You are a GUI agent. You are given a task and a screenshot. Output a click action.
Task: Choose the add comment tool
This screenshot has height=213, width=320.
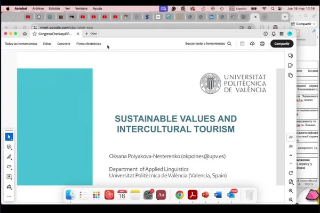click(x=9, y=147)
